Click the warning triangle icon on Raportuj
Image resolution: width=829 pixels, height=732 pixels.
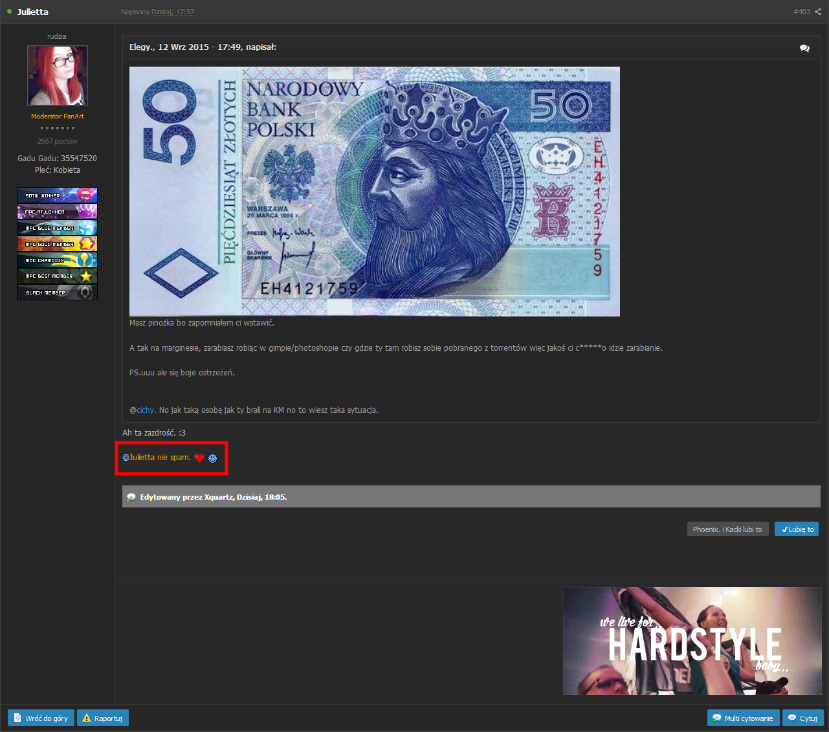coord(87,718)
